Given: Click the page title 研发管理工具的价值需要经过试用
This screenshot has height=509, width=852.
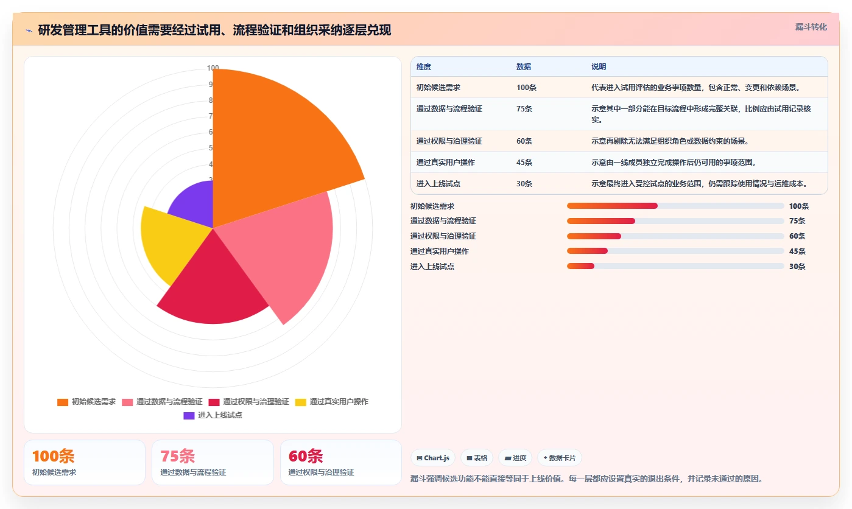Looking at the screenshot, I should click(214, 30).
